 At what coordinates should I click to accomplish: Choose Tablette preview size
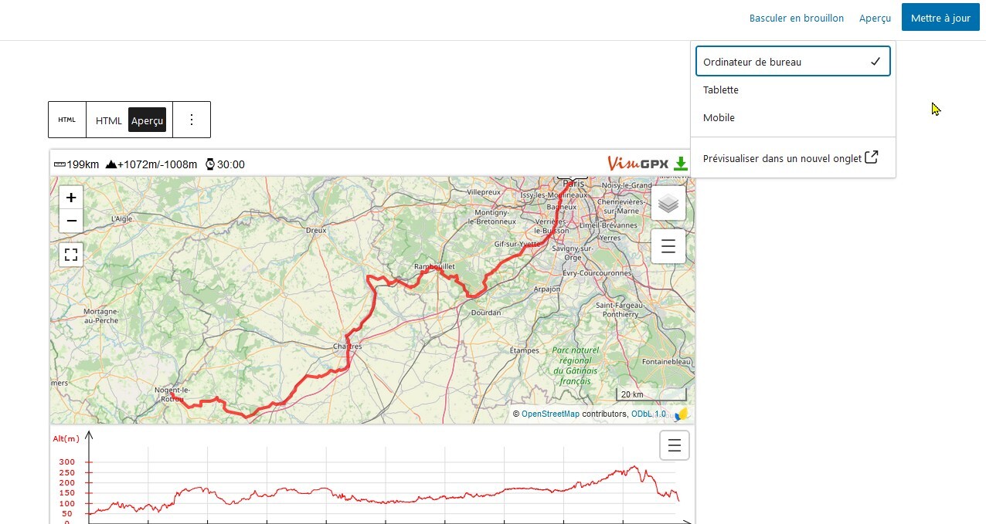coord(721,90)
